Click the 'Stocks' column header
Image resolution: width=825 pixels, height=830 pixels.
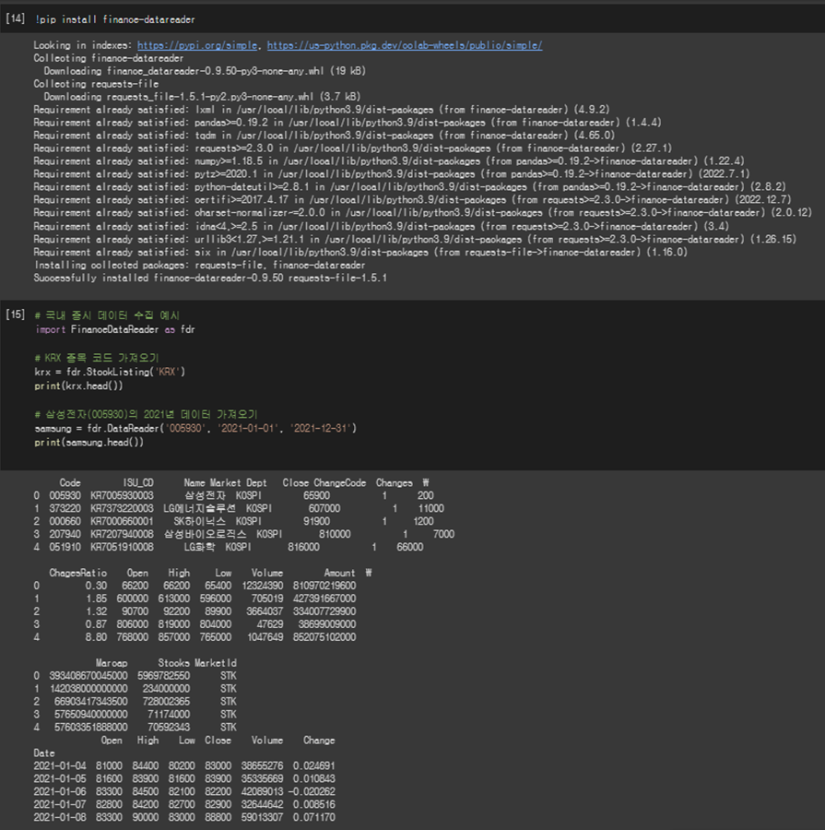(173, 663)
